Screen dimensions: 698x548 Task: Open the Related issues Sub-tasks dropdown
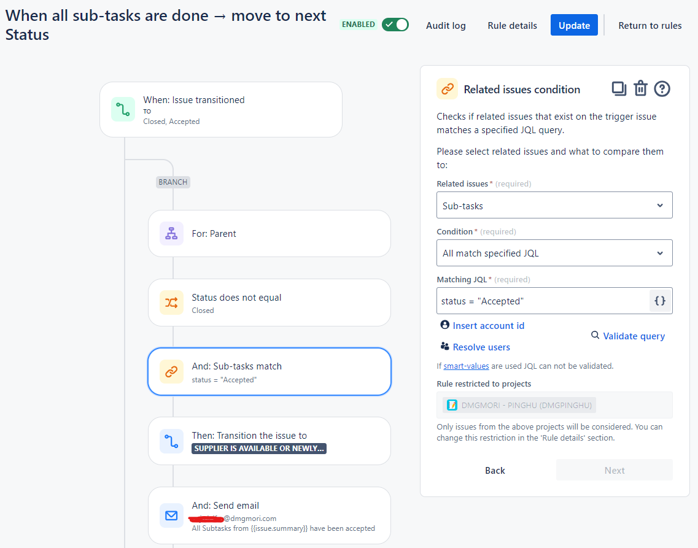[x=554, y=205]
